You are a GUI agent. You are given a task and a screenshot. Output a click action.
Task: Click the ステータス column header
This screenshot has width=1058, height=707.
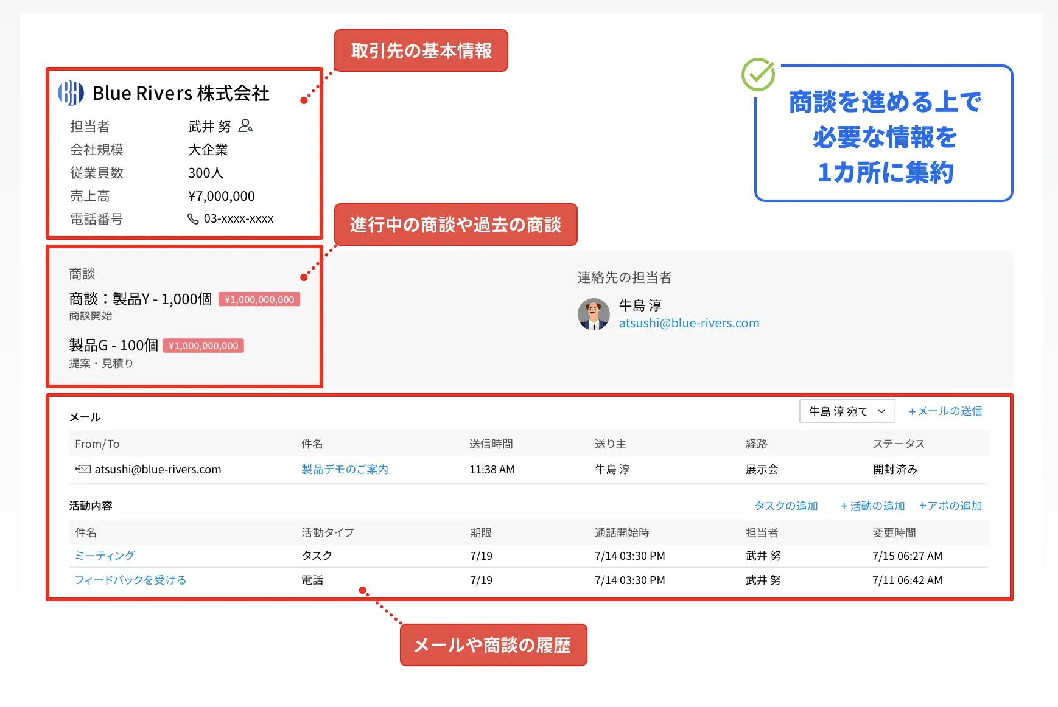(899, 444)
